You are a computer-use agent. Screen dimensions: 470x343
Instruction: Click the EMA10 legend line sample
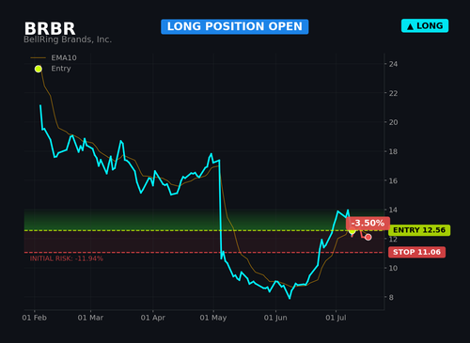39,58
